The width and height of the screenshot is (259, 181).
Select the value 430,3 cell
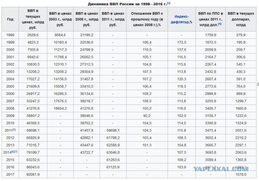(x=241, y=72)
